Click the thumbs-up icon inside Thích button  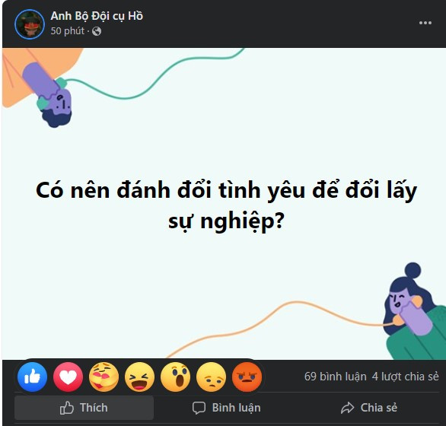point(66,408)
